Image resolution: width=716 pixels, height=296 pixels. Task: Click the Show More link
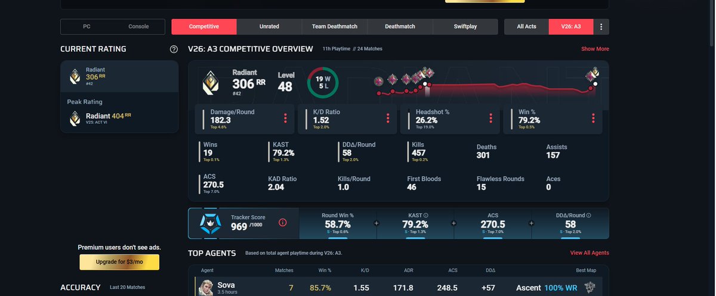[595, 49]
